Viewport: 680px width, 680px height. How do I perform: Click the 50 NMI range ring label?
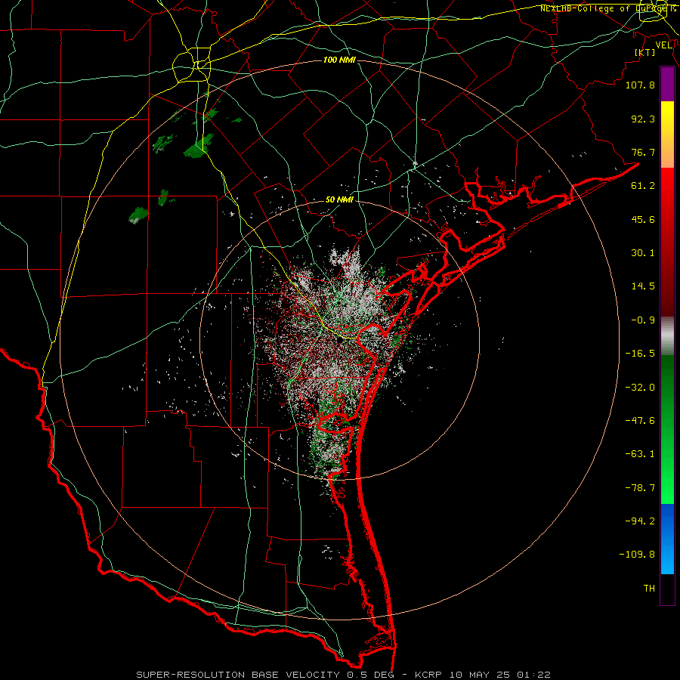point(339,199)
